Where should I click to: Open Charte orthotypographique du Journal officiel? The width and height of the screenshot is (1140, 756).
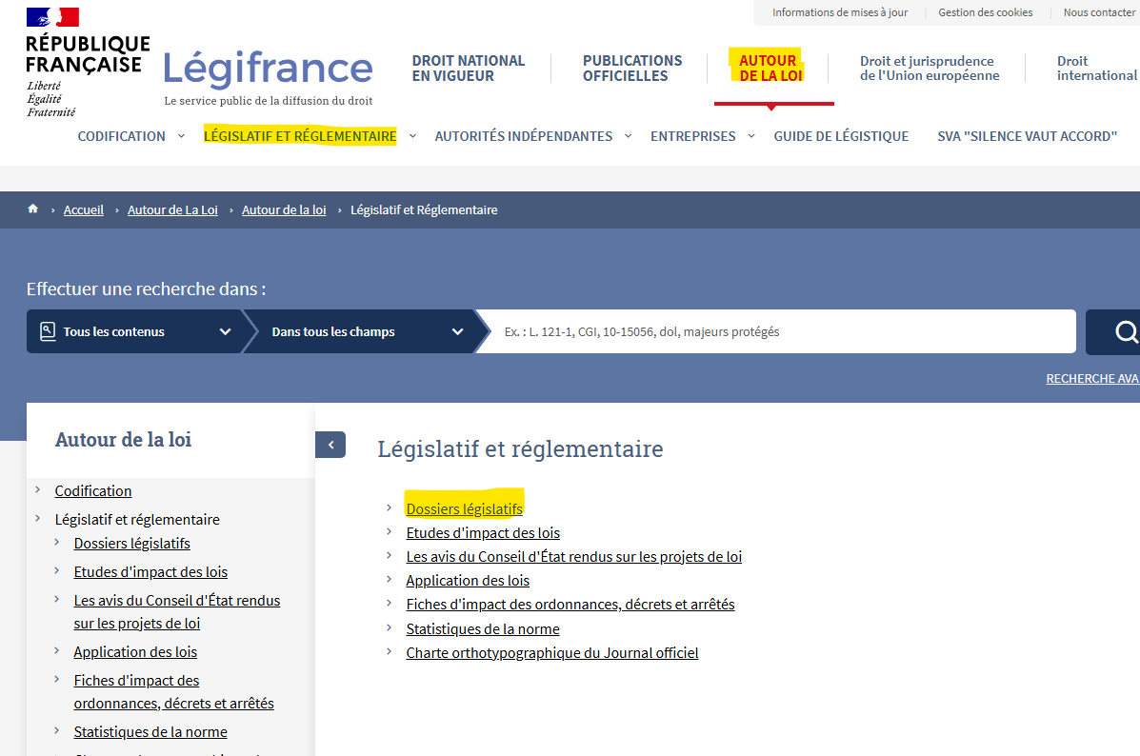pos(551,652)
